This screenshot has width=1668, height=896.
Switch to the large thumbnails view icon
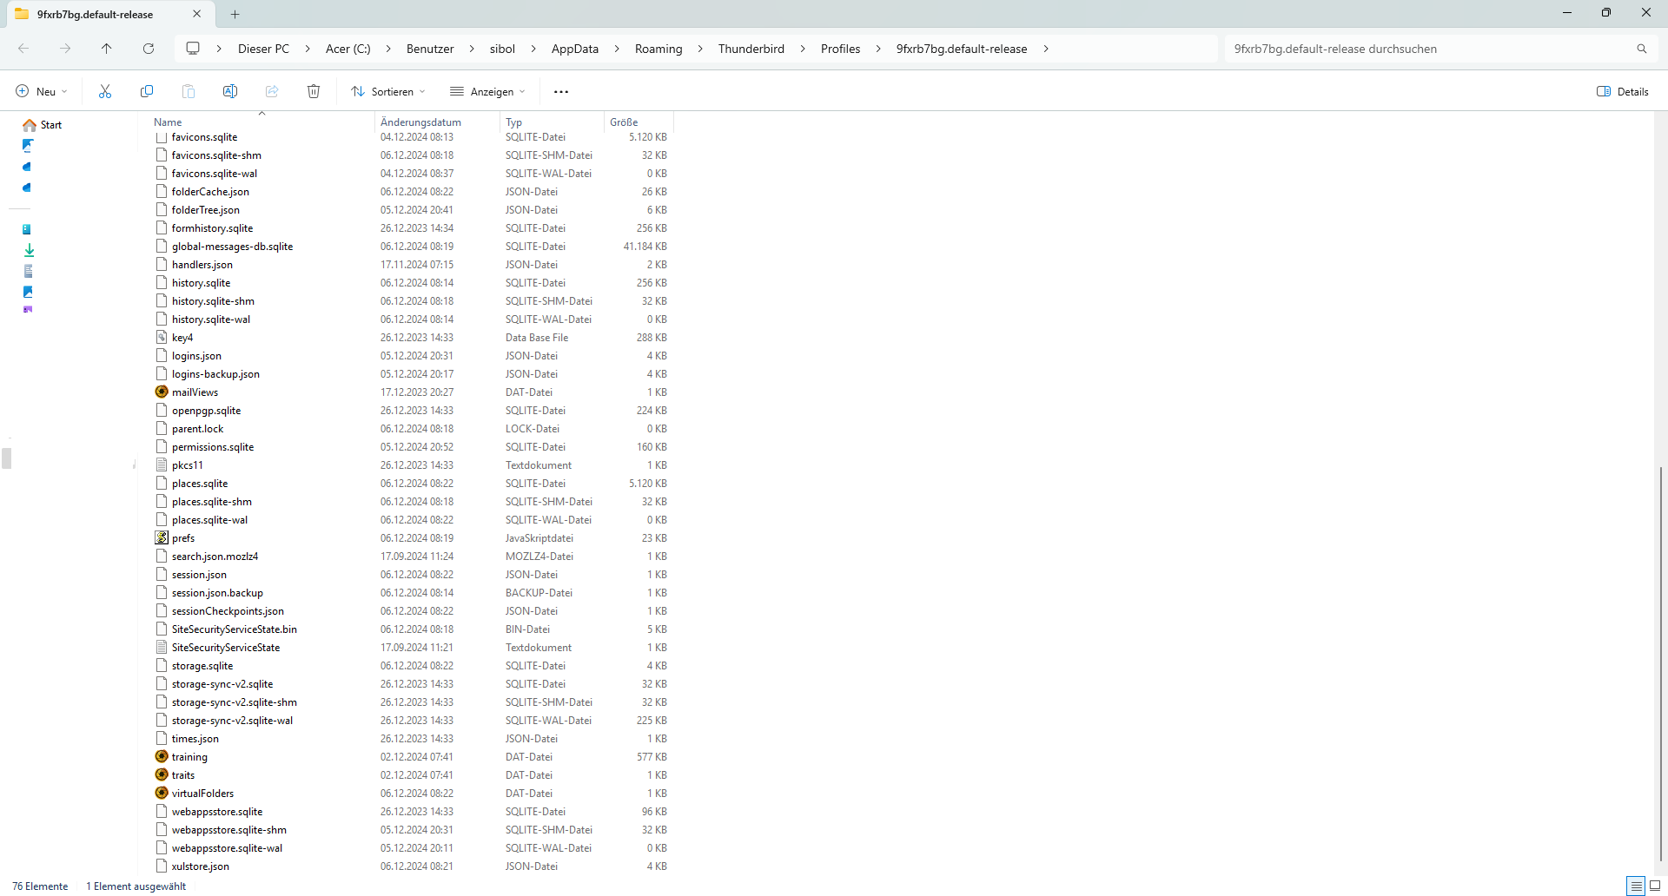point(1655,886)
